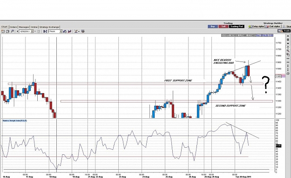The width and height of the screenshot is (291, 178).
Task: Click the chart grid settings icon
Action: [83, 31]
